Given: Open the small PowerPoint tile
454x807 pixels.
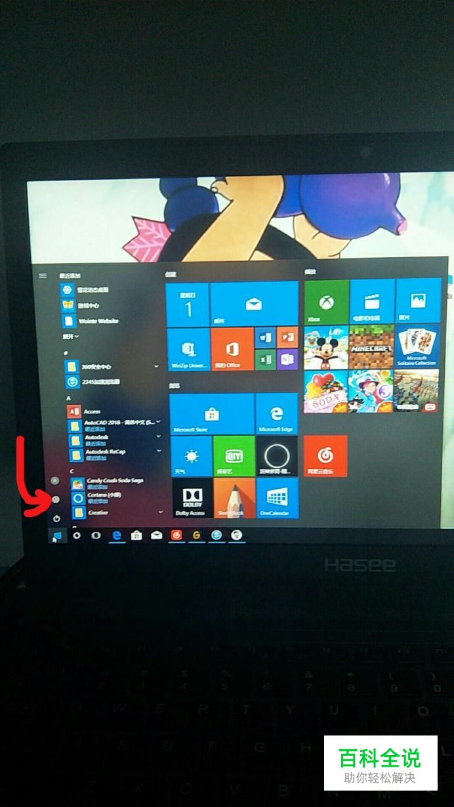Looking at the screenshot, I should (x=287, y=339).
